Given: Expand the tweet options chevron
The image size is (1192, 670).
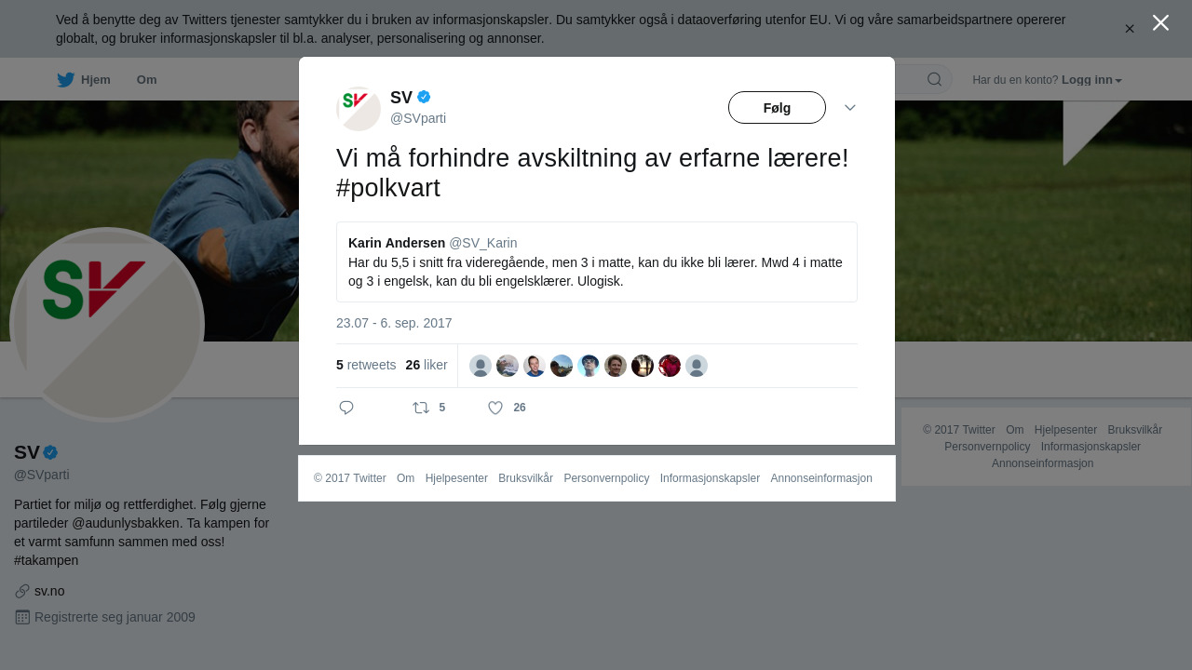Looking at the screenshot, I should tap(850, 108).
